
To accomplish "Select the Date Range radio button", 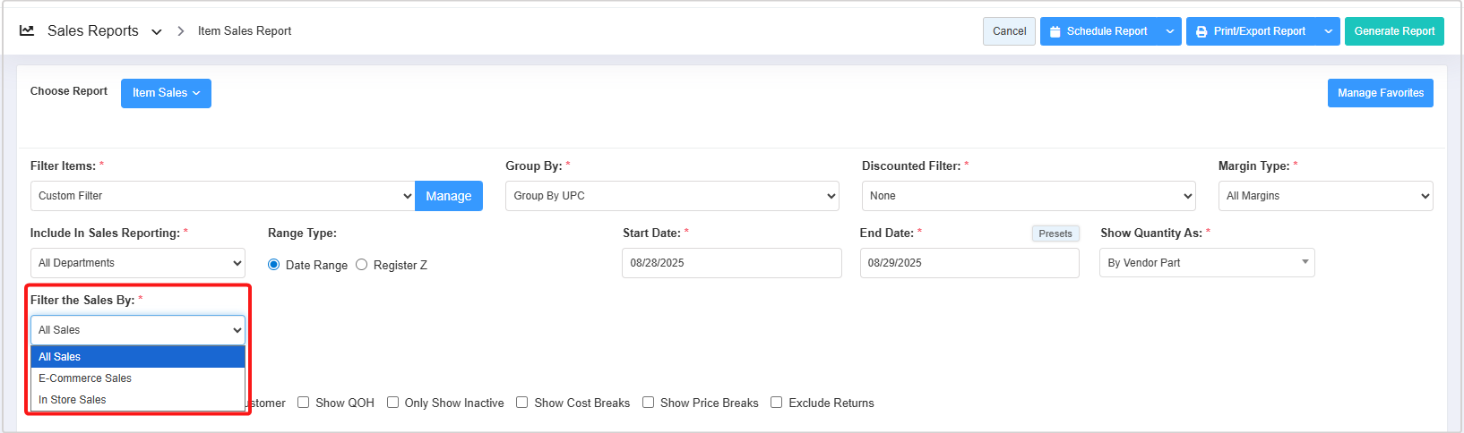I will (274, 265).
